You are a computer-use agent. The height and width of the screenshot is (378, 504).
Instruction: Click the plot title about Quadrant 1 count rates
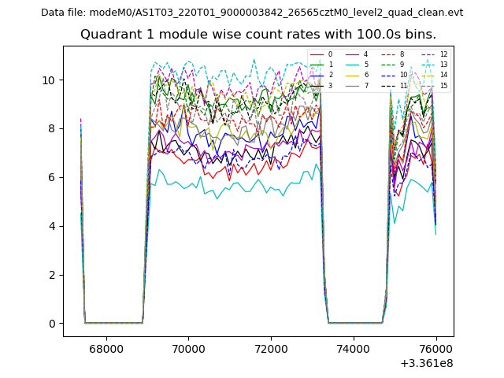(258, 35)
